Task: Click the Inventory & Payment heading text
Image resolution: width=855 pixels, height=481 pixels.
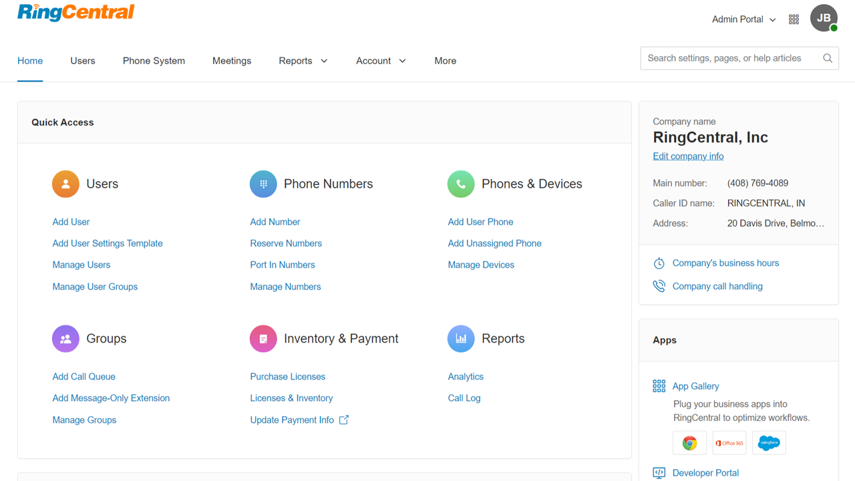Action: pyautogui.click(x=341, y=339)
